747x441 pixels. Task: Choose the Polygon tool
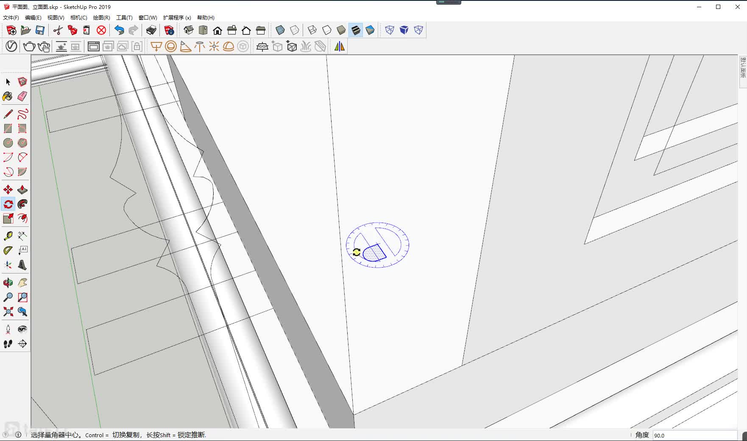click(x=22, y=143)
